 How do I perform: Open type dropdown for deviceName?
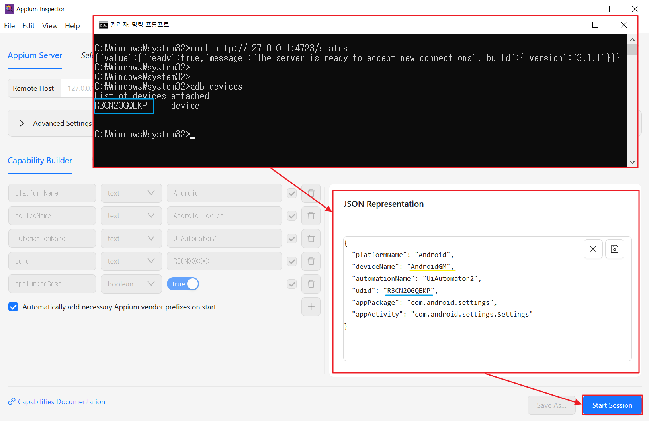click(x=131, y=216)
